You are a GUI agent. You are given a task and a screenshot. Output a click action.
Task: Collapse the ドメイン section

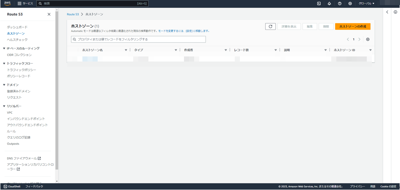click(4, 85)
